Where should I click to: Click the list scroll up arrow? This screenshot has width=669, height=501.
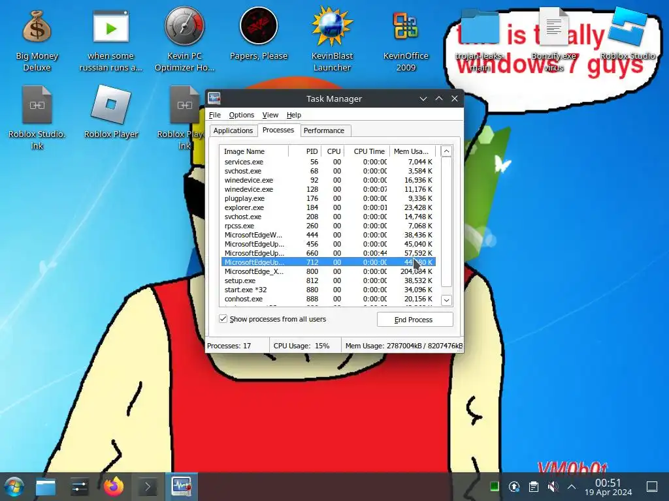coord(446,151)
